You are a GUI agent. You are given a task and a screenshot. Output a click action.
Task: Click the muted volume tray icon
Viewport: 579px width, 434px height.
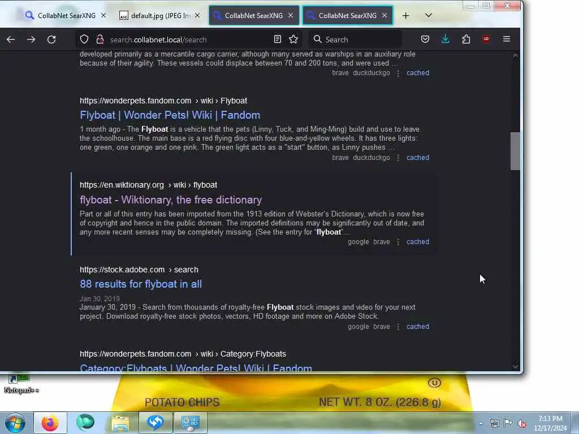tap(522, 424)
